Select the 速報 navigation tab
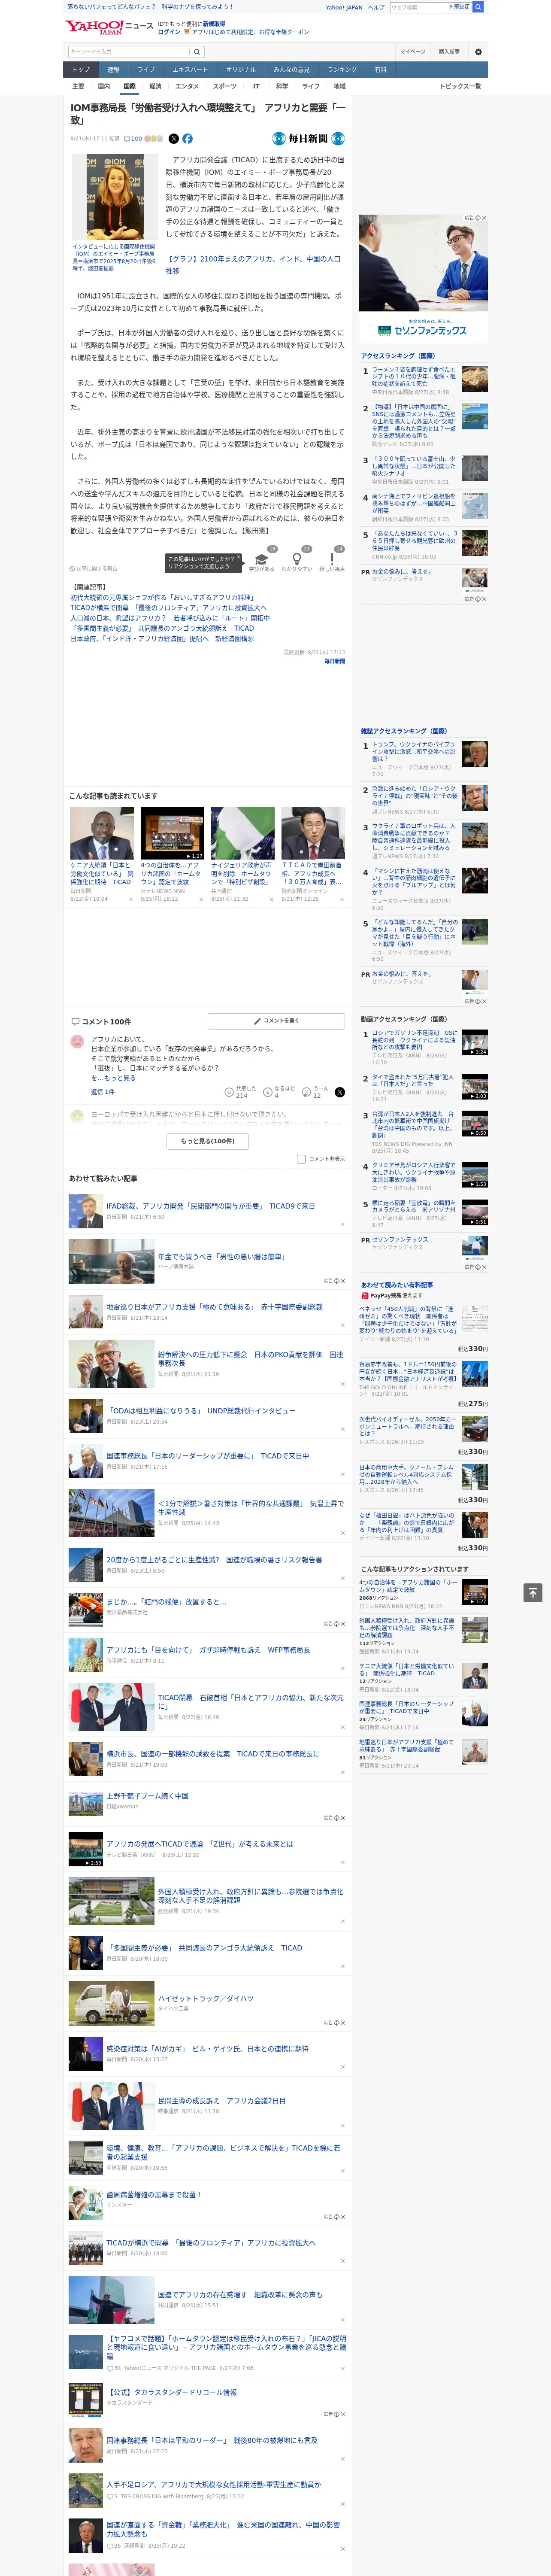 pos(113,70)
